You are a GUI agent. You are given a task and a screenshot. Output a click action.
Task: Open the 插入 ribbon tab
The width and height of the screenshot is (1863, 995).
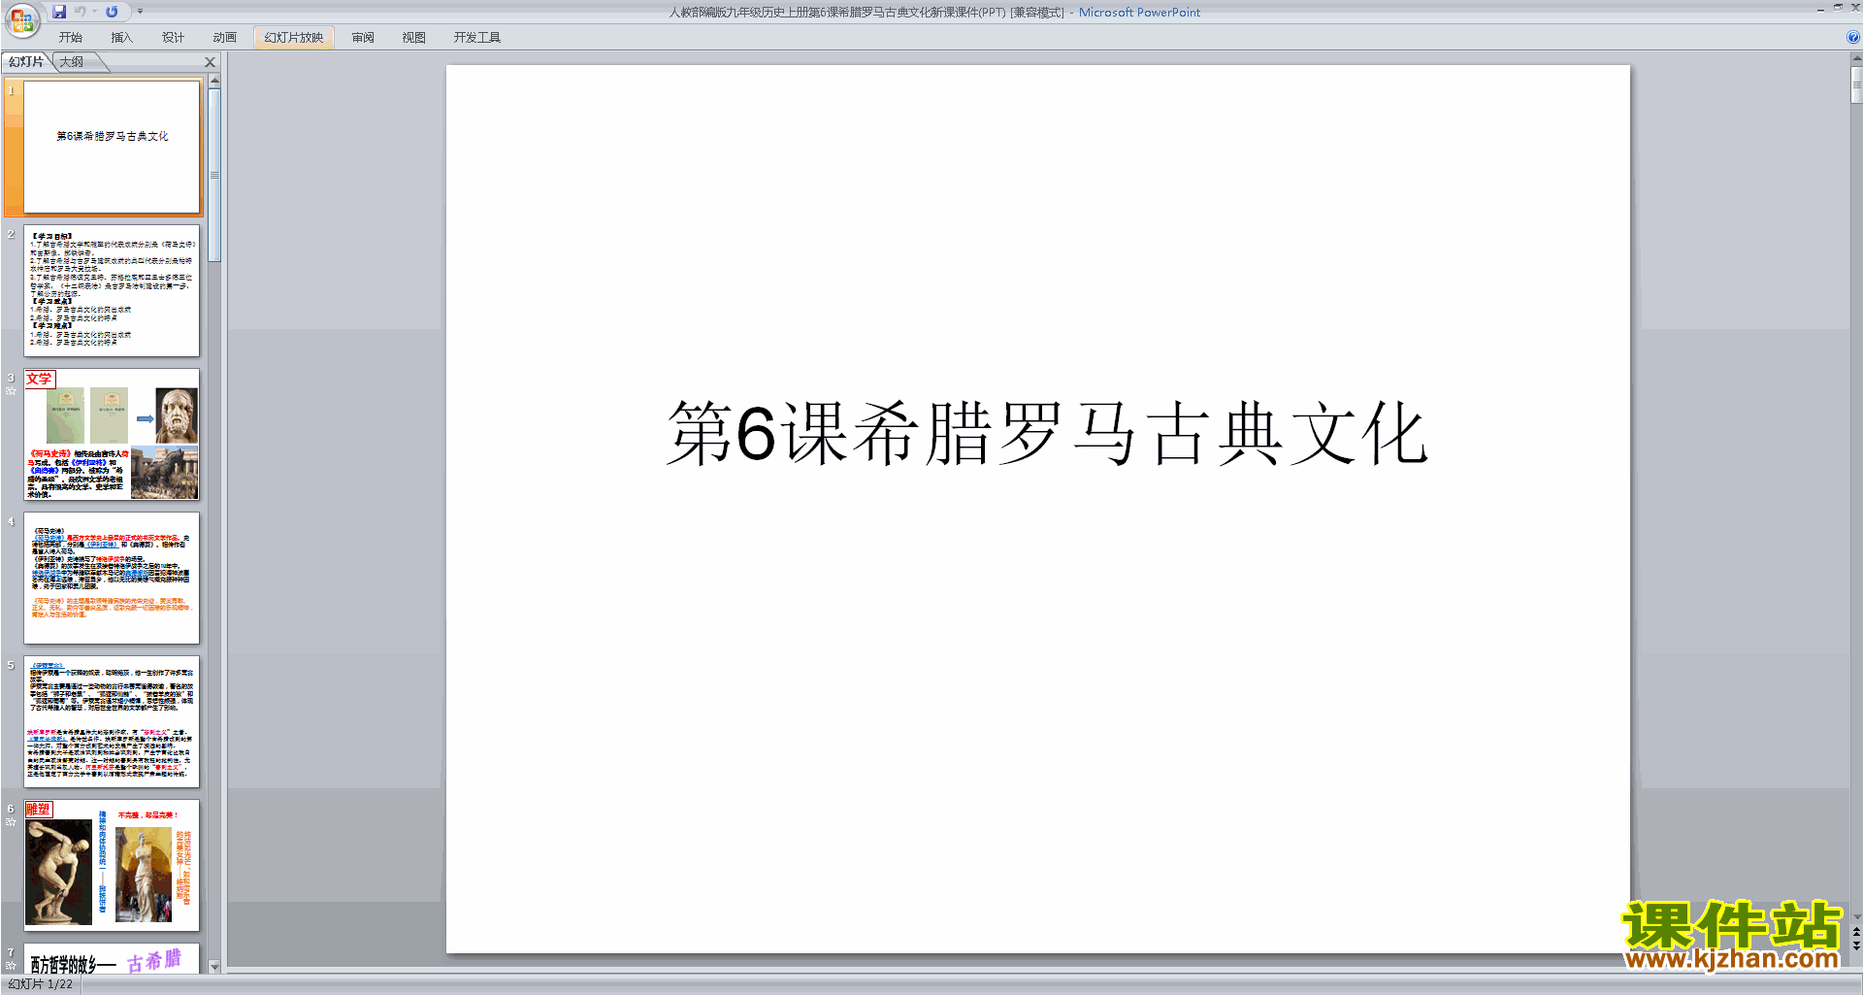(121, 38)
